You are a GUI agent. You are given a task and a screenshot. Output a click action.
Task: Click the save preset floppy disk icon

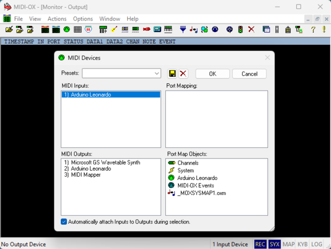172,73
